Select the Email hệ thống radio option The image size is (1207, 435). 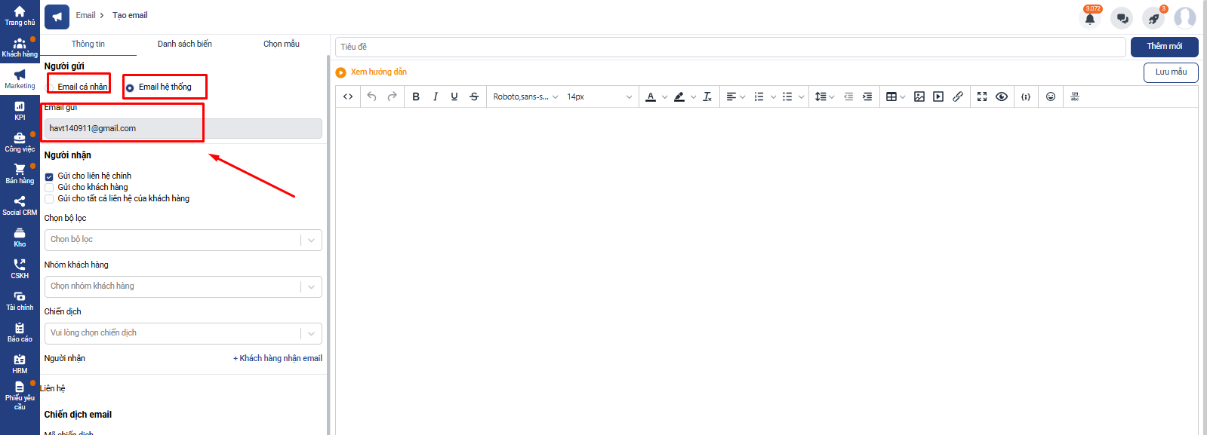[x=130, y=87]
